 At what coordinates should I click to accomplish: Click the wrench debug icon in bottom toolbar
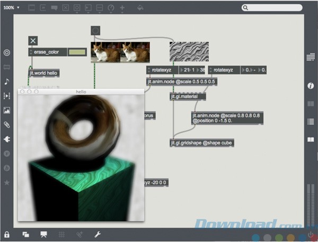pyautogui.click(x=98, y=234)
